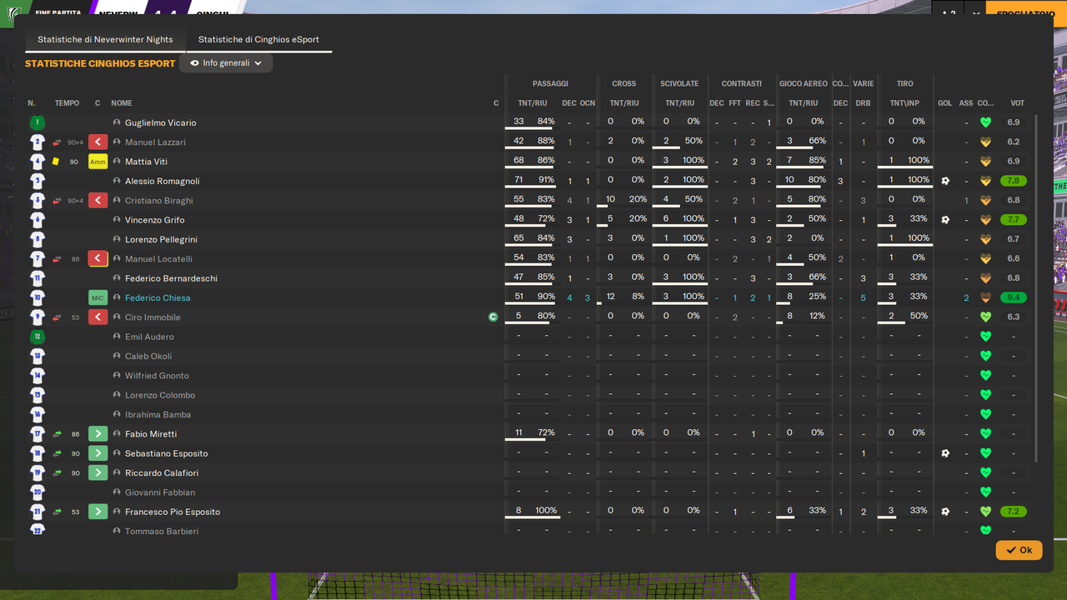Viewport: 1067px width, 600px height.
Task: Click the GIOCO AEREO group header
Action: (804, 83)
